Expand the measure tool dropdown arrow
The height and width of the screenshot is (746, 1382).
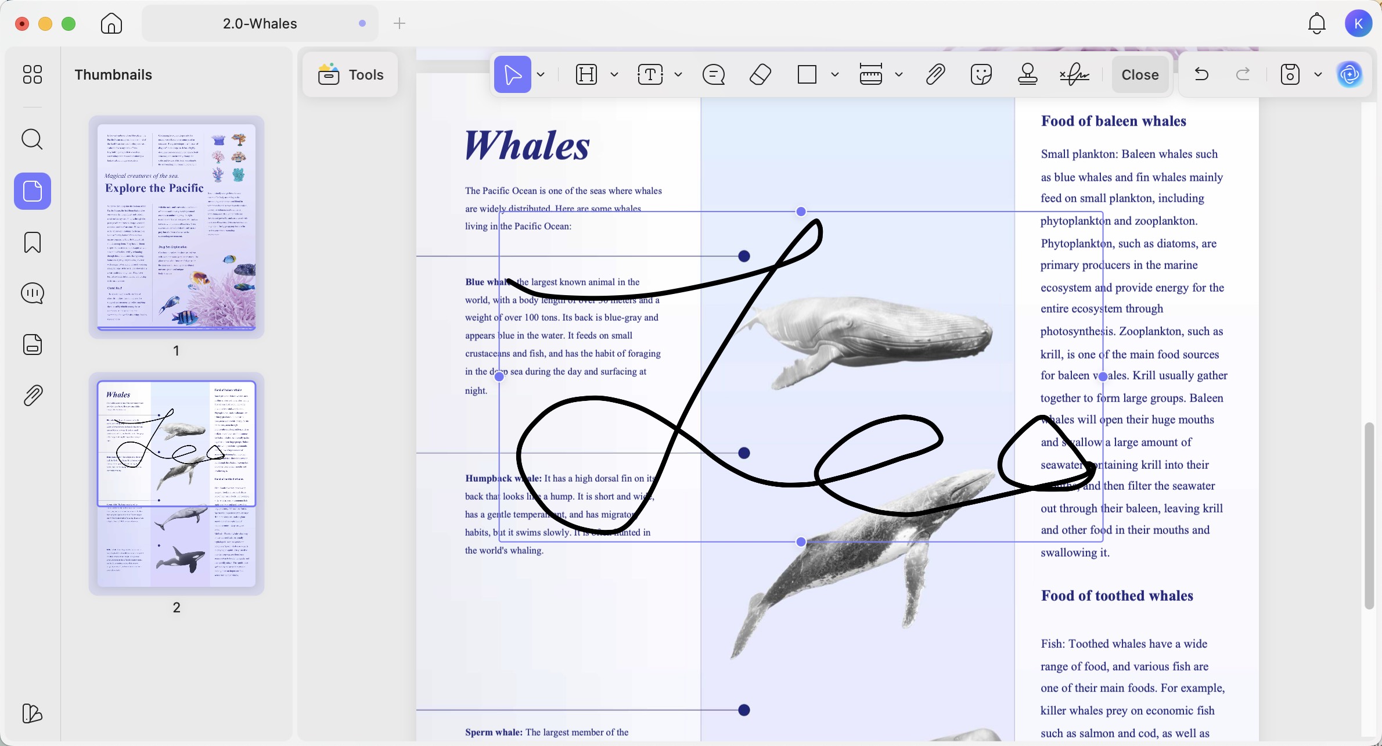pos(899,74)
